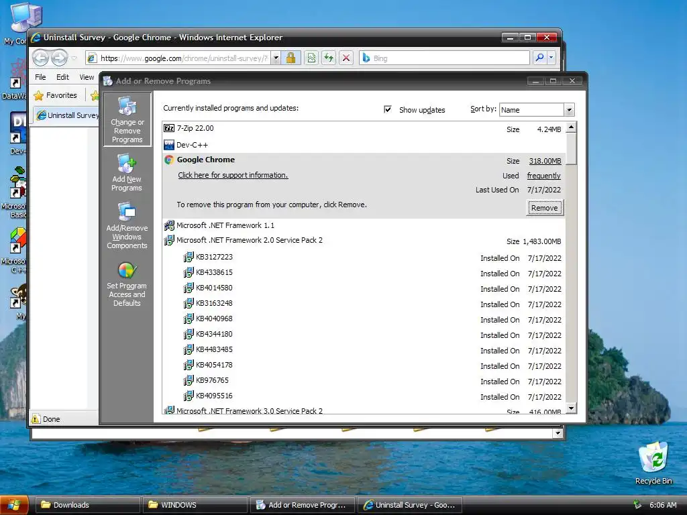Click the Bing search magnifier button

[539, 58]
